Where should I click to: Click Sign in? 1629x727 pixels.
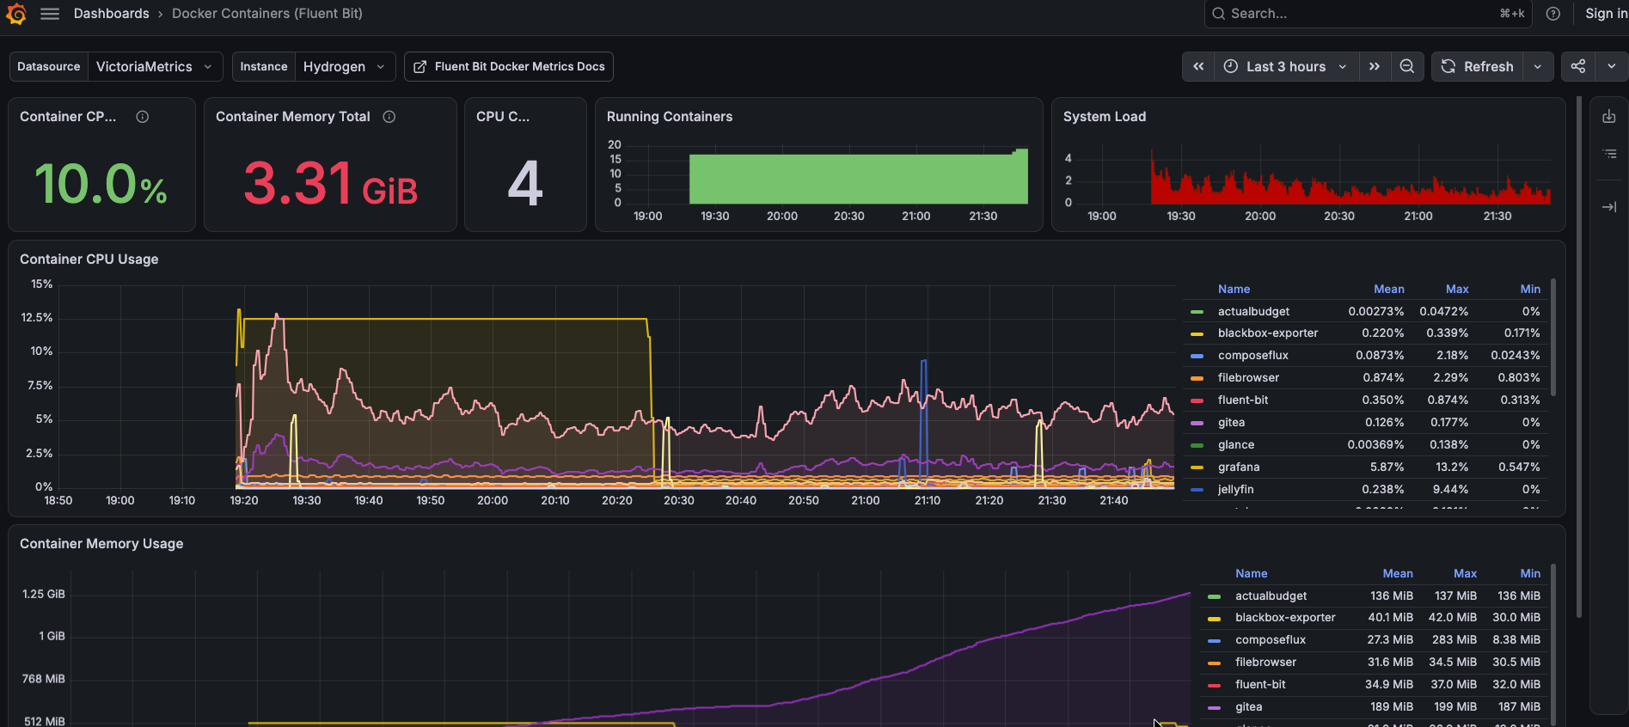click(x=1606, y=14)
